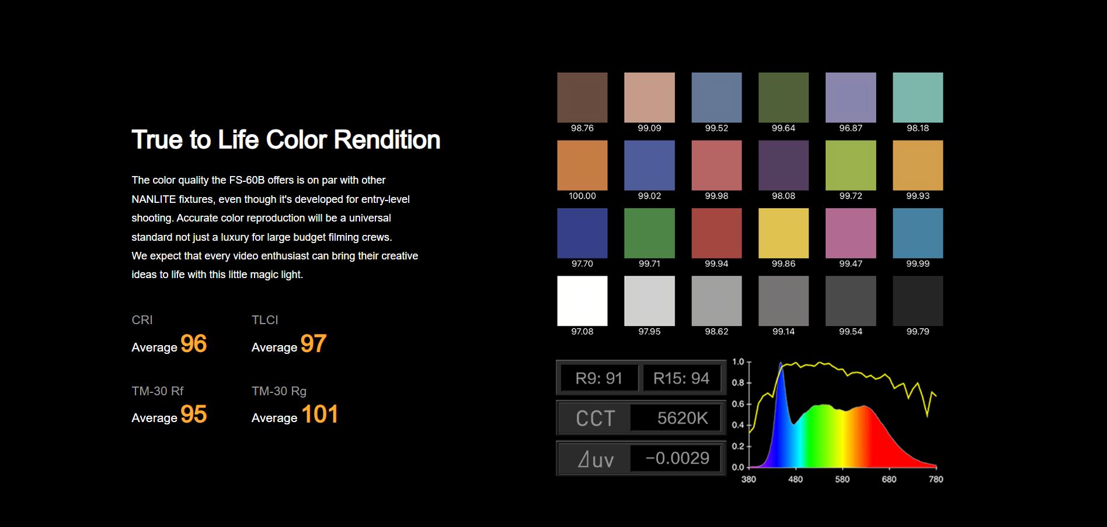Select the magenta pink swatch labeled 99.47
This screenshot has height=527, width=1107.
tap(851, 233)
